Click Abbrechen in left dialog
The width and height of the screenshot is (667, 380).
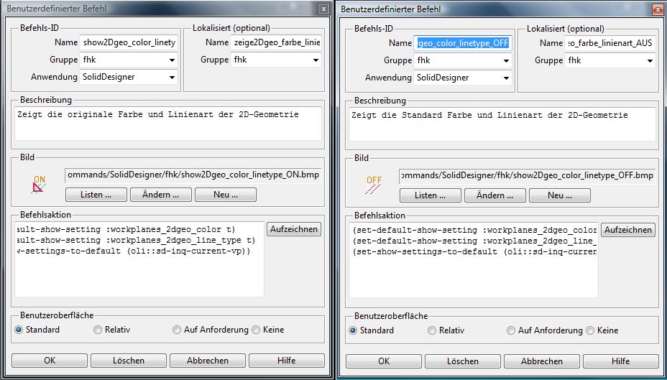[208, 361]
